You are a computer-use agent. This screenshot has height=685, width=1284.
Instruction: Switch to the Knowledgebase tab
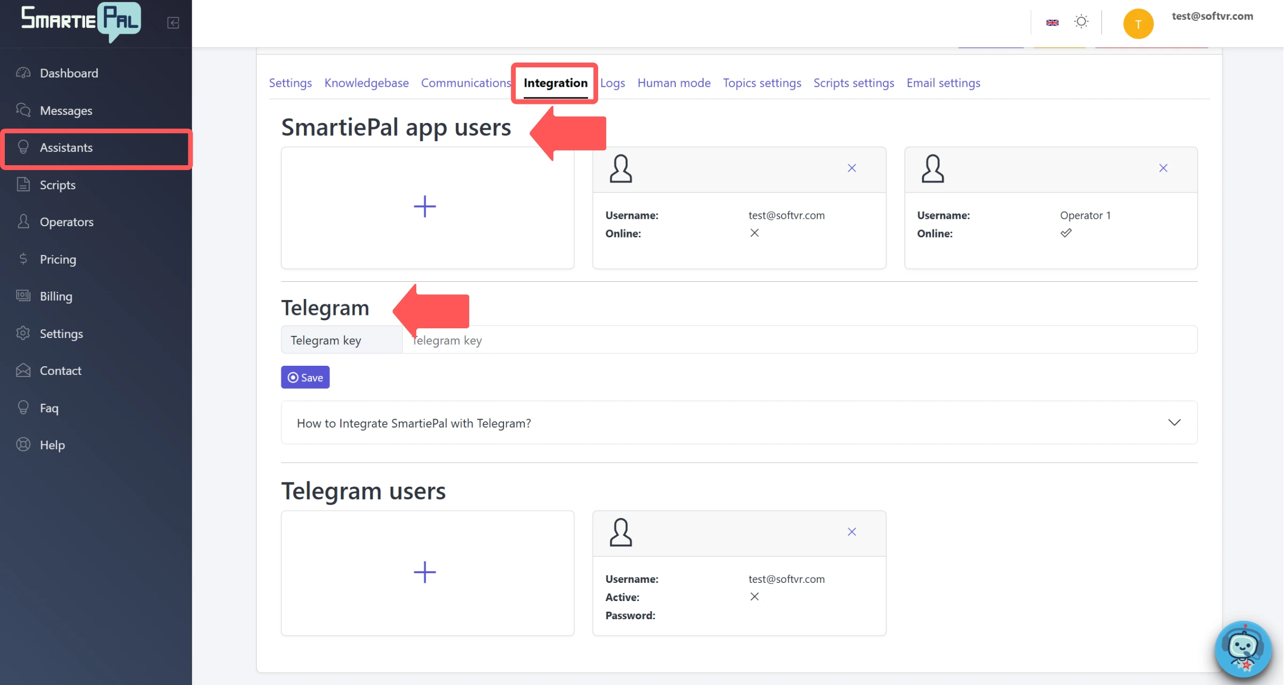tap(366, 83)
